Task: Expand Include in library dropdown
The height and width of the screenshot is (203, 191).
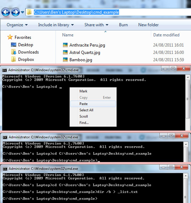Action: coord(56,25)
